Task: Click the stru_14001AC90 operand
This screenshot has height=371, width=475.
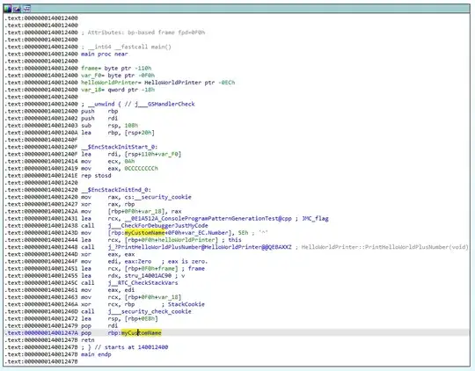Action: coord(148,275)
